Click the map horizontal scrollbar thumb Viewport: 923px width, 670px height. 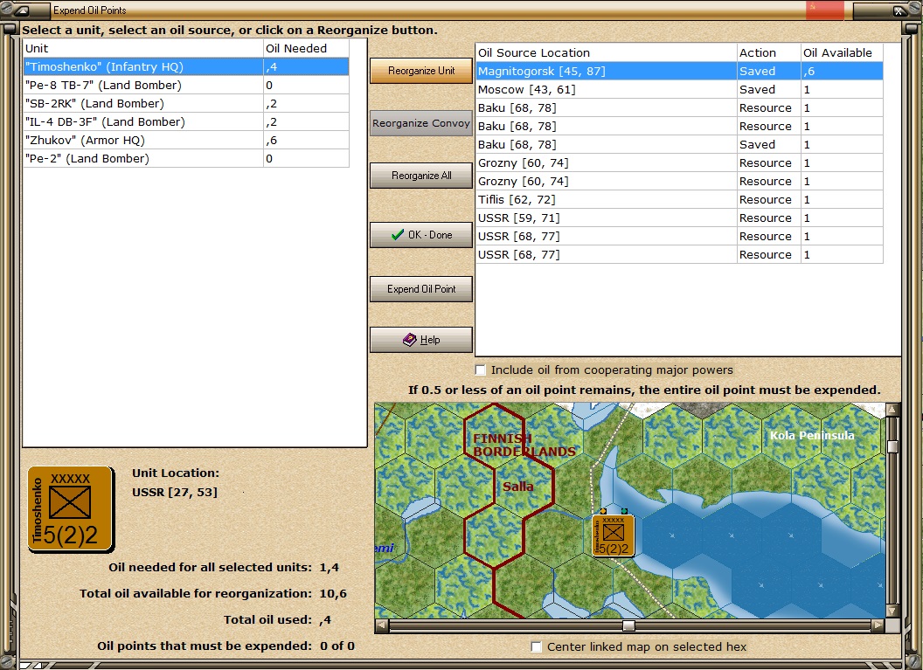click(x=628, y=625)
